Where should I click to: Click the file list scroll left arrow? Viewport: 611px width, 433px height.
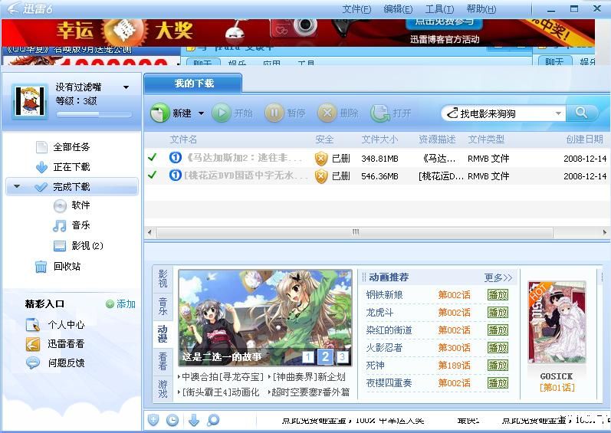coord(149,232)
